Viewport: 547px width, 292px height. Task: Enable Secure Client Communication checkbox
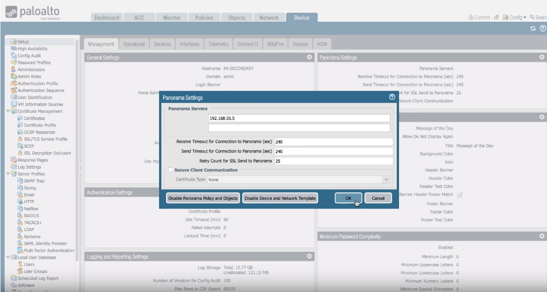(x=171, y=170)
